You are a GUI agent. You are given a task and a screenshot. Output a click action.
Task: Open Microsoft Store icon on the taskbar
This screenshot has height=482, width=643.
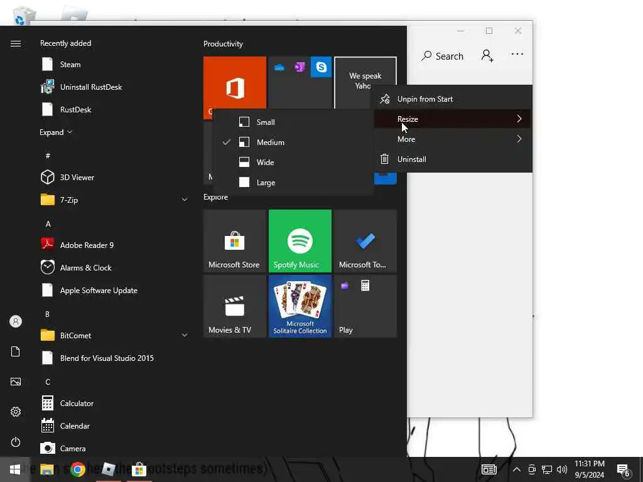point(139,469)
